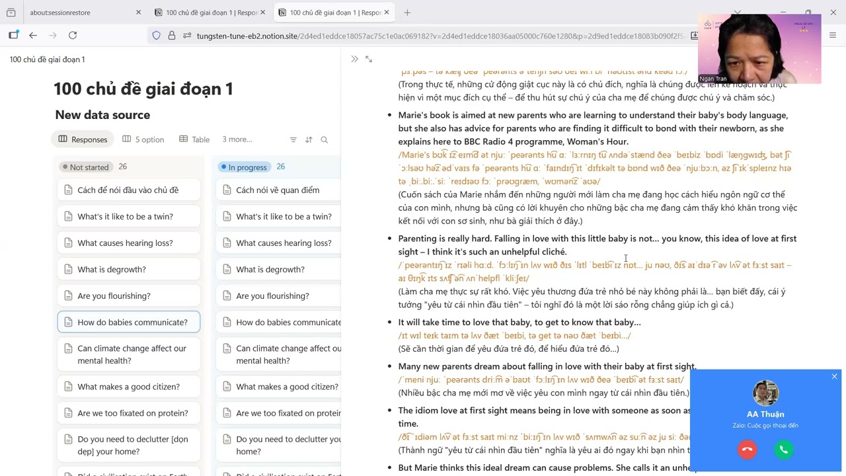
Task: Open Not started 'Do you need to declutter' card
Action: 129,446
